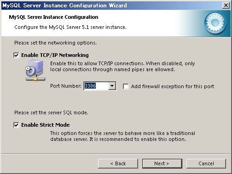
Task: Uncheck the Enable Strict Mode checkbox
Action: pyautogui.click(x=16, y=125)
